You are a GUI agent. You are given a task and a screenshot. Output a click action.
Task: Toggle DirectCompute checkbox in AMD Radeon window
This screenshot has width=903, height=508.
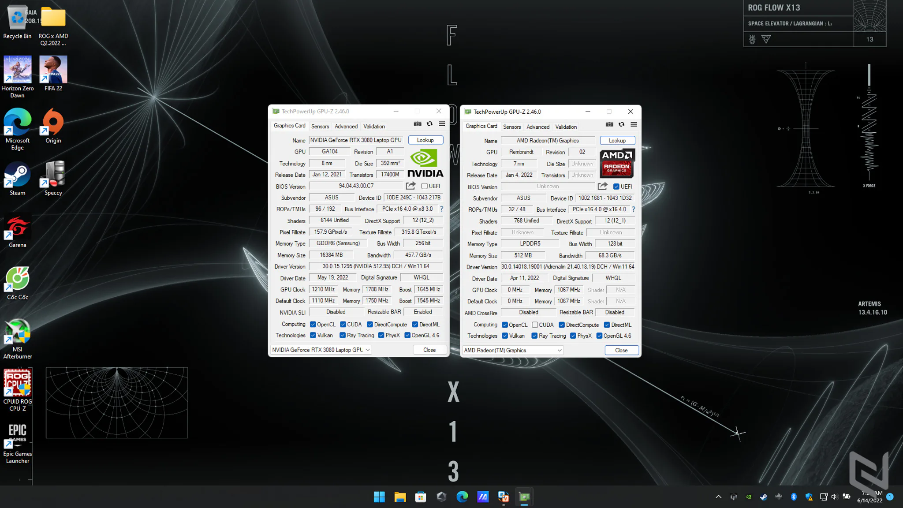pyautogui.click(x=562, y=325)
